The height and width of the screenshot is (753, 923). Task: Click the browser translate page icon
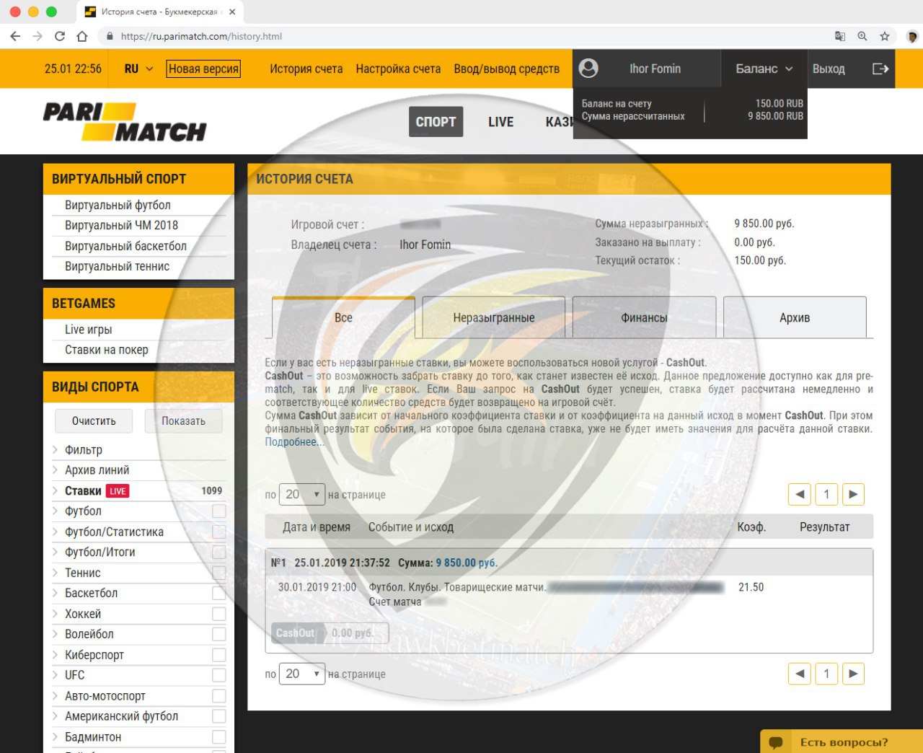click(x=840, y=36)
